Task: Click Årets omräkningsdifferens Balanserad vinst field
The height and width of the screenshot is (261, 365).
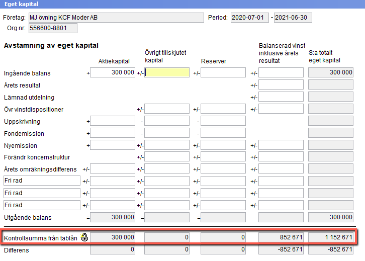Action: click(281, 169)
